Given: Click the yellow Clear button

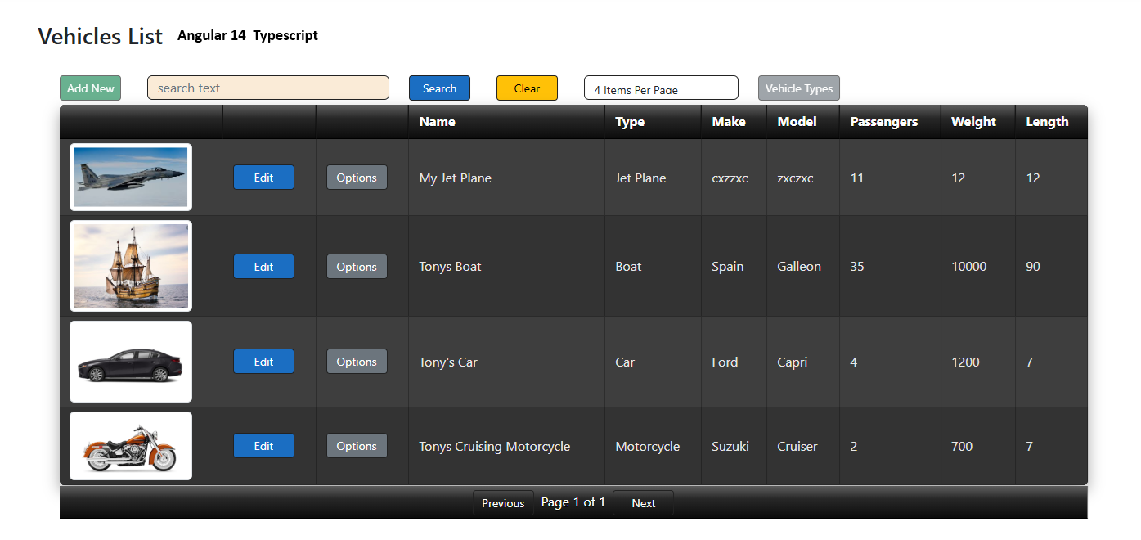Looking at the screenshot, I should click(527, 88).
